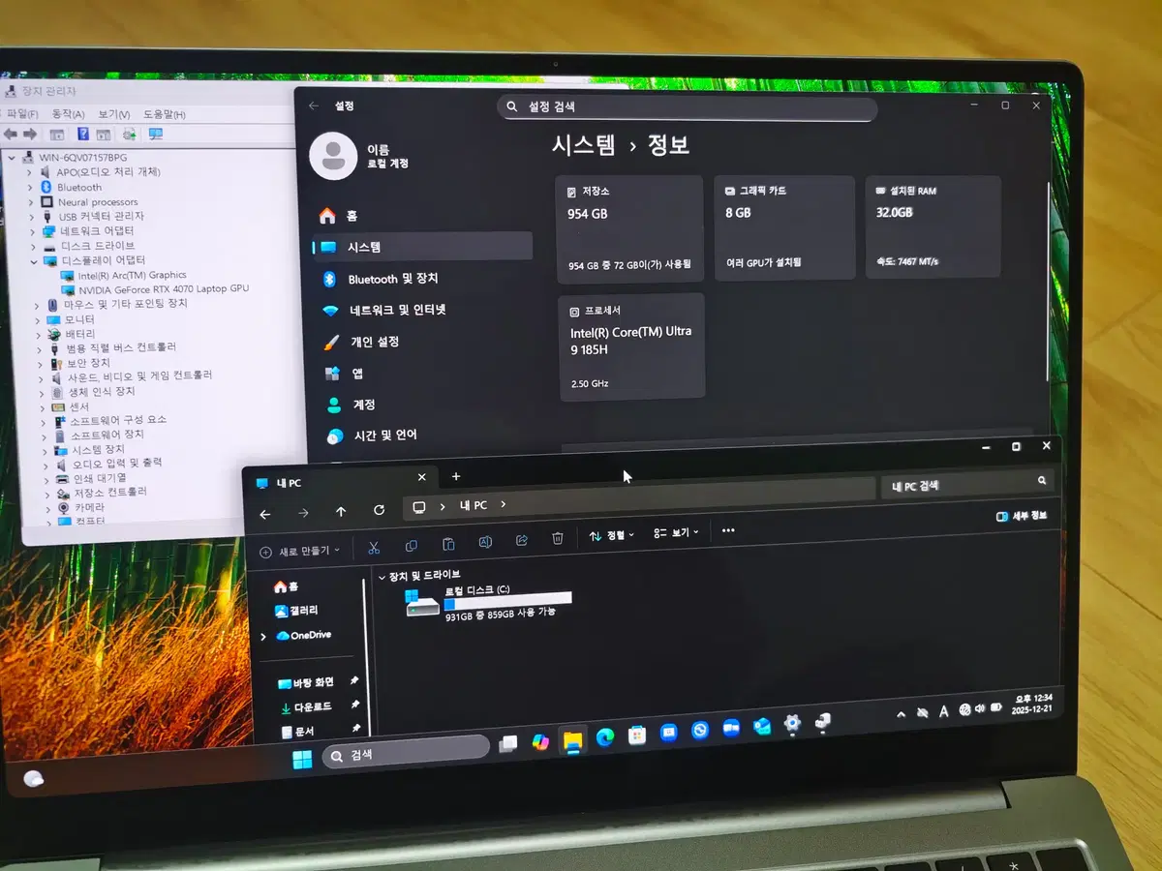The height and width of the screenshot is (871, 1162).
Task: Expand the Bluetooth node in Device Manager
Action: [31, 187]
